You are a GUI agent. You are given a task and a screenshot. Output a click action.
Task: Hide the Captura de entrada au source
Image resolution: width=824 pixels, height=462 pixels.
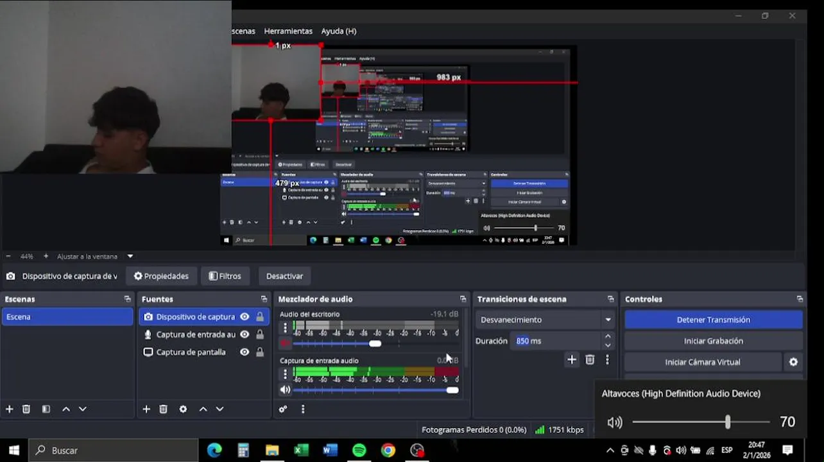[x=245, y=334]
